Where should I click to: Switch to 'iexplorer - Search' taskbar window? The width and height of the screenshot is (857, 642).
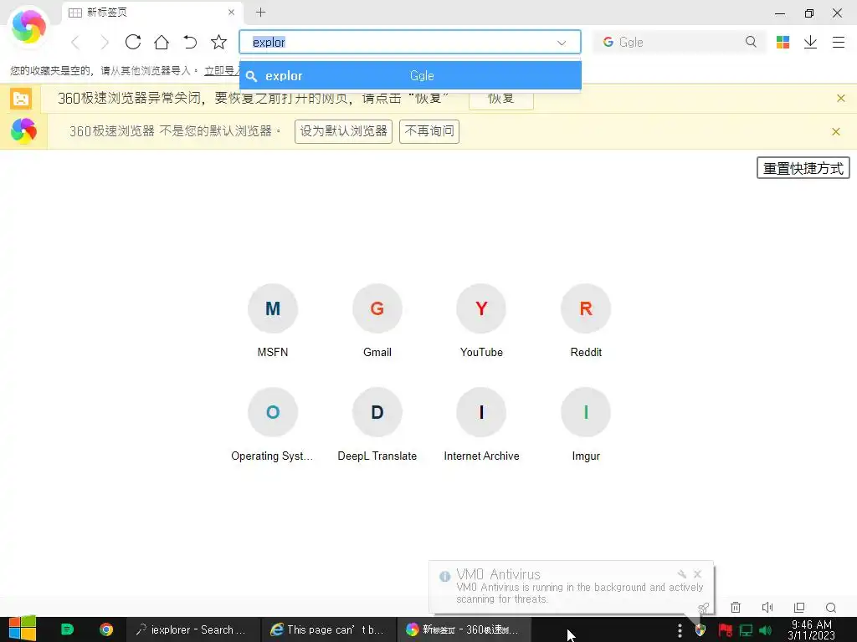193,629
